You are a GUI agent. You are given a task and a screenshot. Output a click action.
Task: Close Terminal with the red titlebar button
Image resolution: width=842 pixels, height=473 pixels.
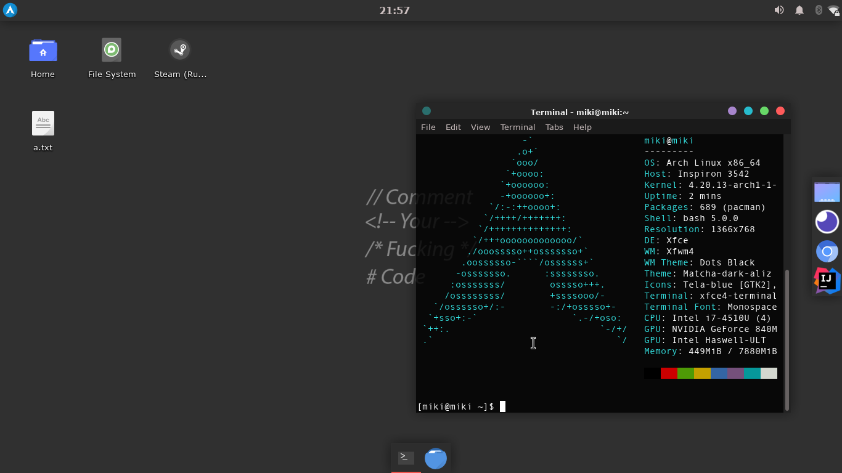780,111
